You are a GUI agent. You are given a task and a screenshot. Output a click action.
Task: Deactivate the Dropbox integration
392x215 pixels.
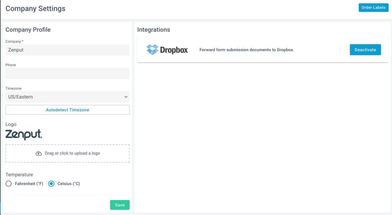coord(365,50)
